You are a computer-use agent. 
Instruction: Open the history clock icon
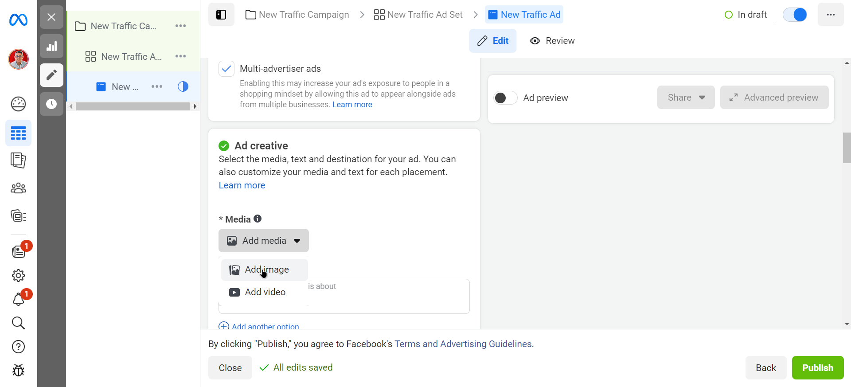click(x=51, y=104)
